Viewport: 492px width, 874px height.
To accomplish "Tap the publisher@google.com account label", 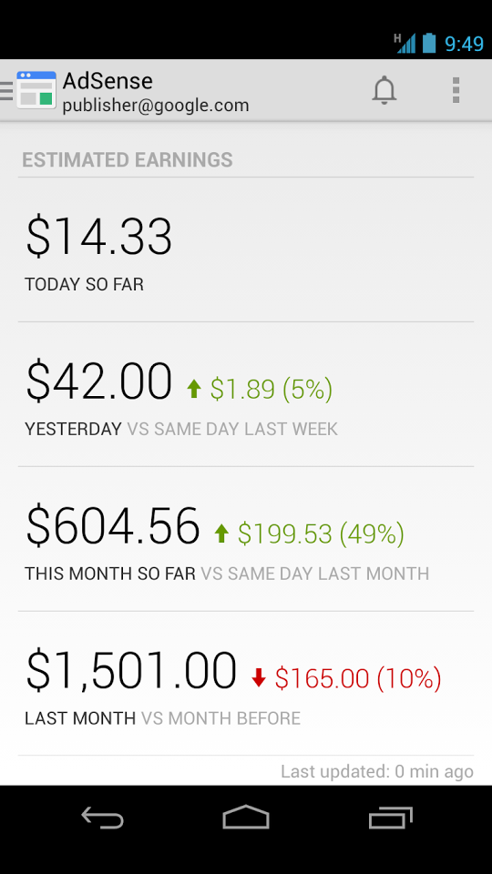I will click(x=156, y=105).
